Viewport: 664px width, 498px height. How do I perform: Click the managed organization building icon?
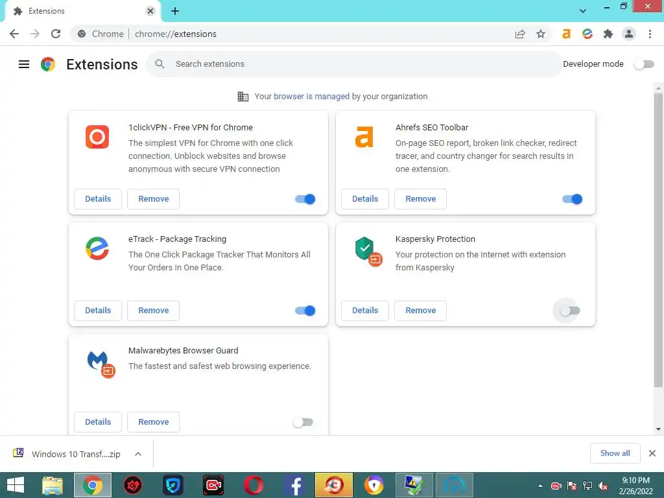[x=243, y=97]
